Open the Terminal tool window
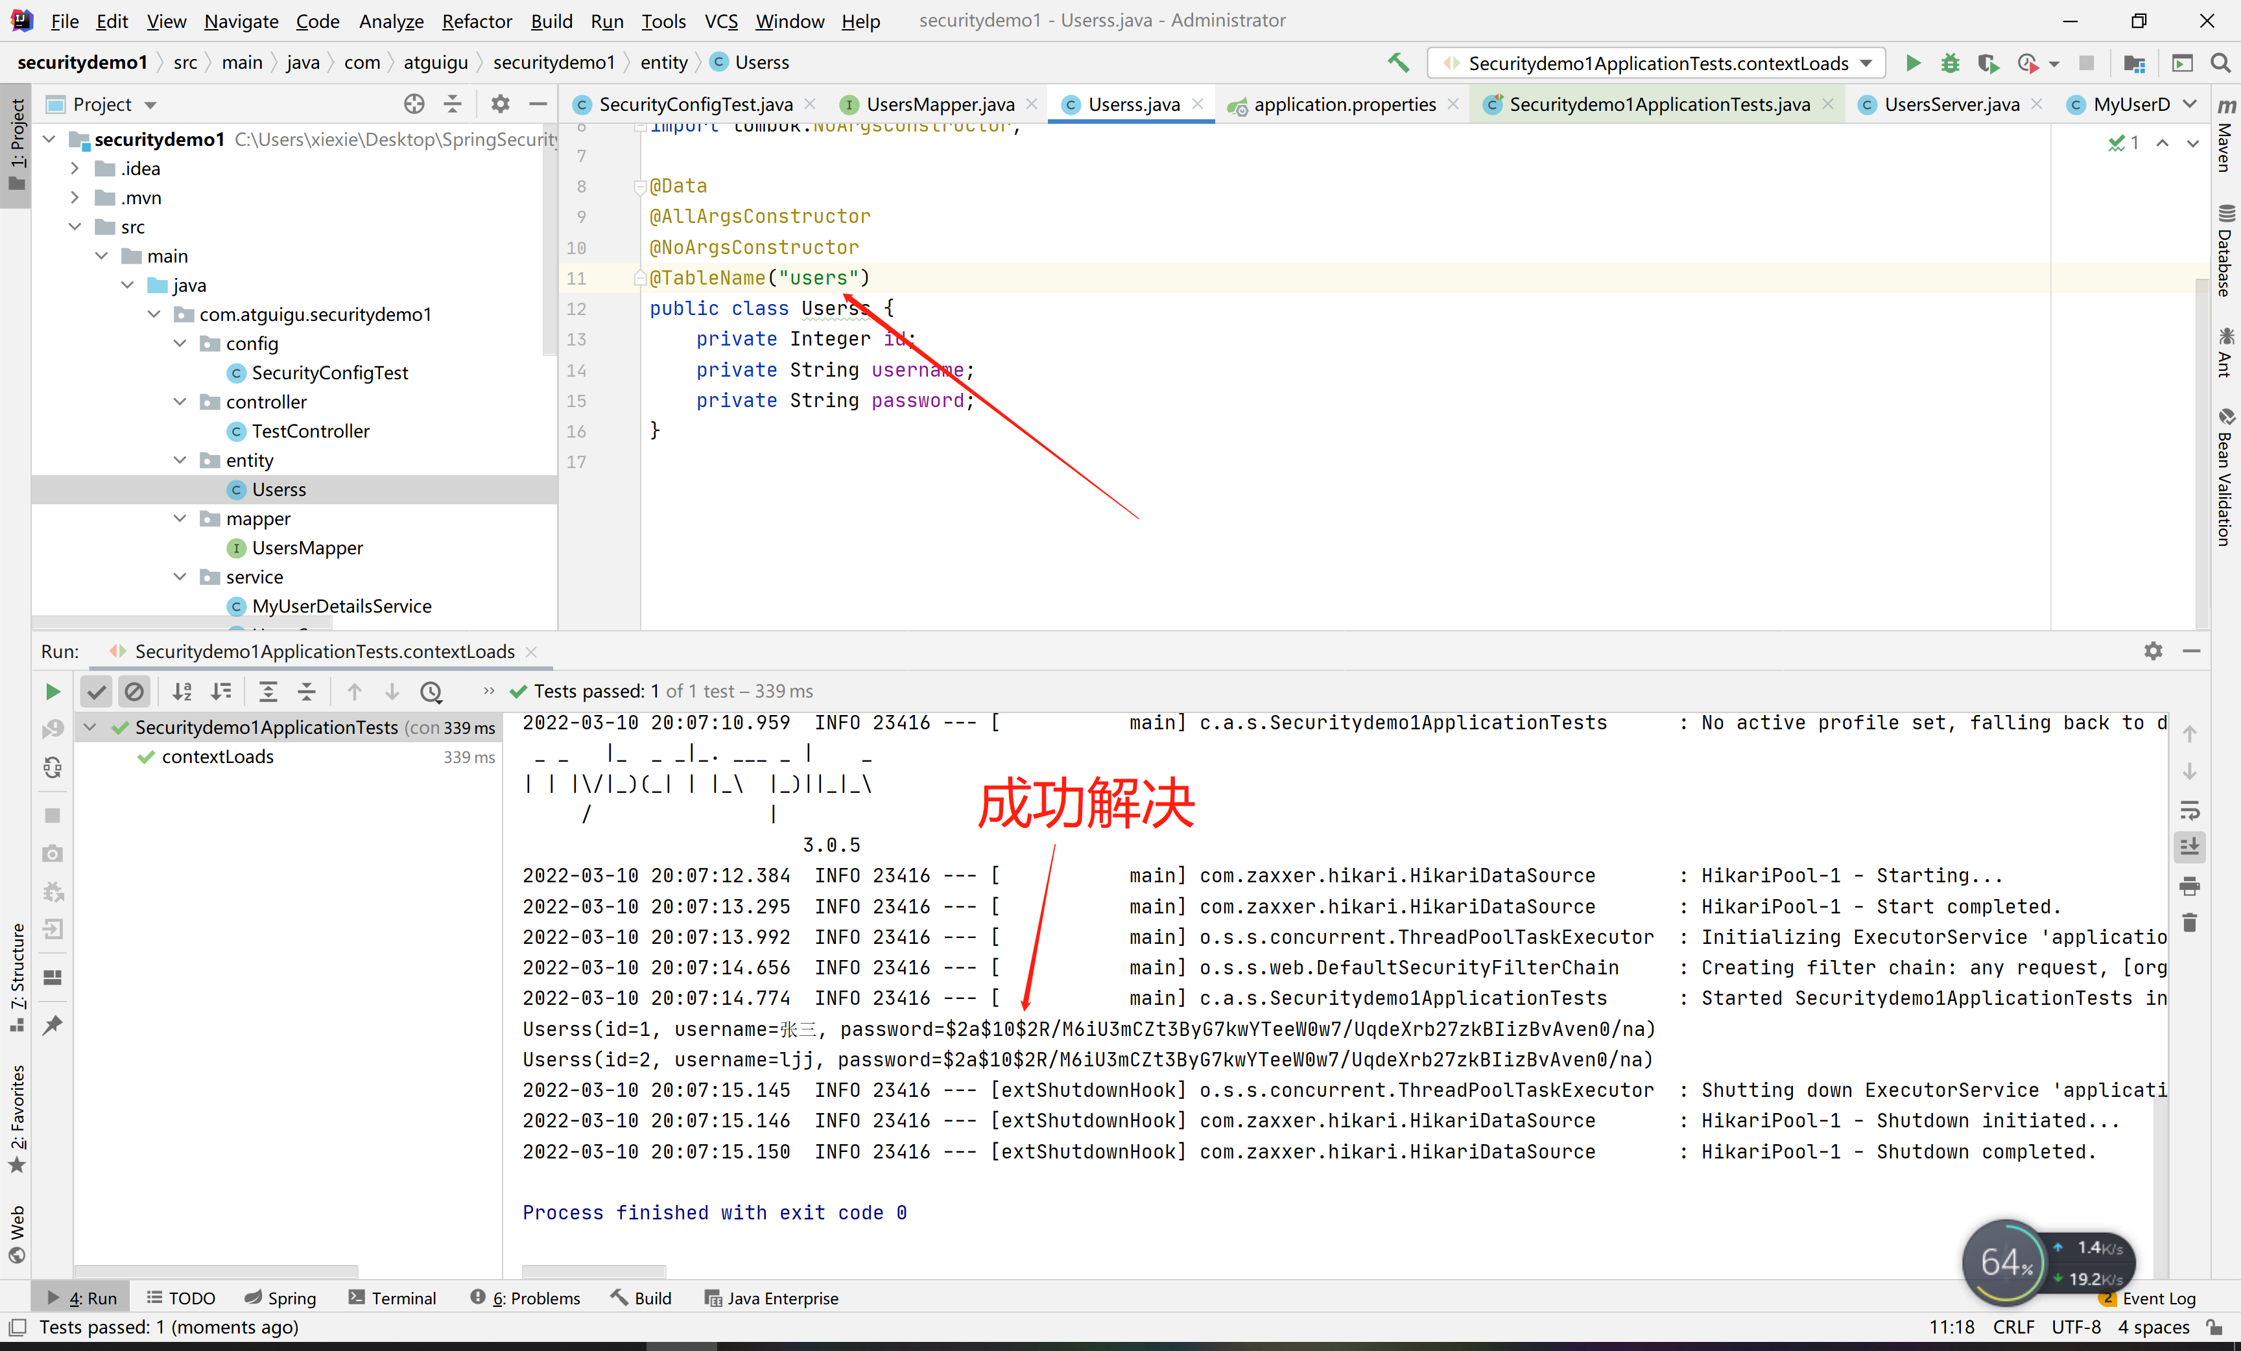Screen dimensions: 2241x1351 coord(393,1298)
